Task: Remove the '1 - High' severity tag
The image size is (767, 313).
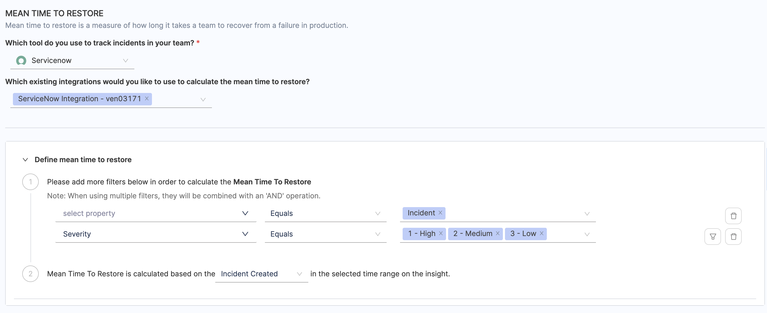Action: 441,233
